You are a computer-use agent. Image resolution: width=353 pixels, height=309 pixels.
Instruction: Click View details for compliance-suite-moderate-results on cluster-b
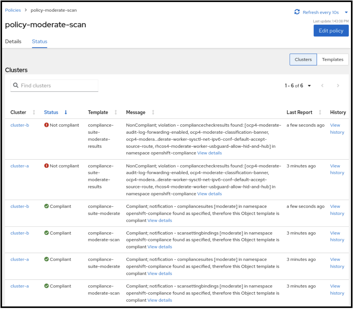point(209,153)
